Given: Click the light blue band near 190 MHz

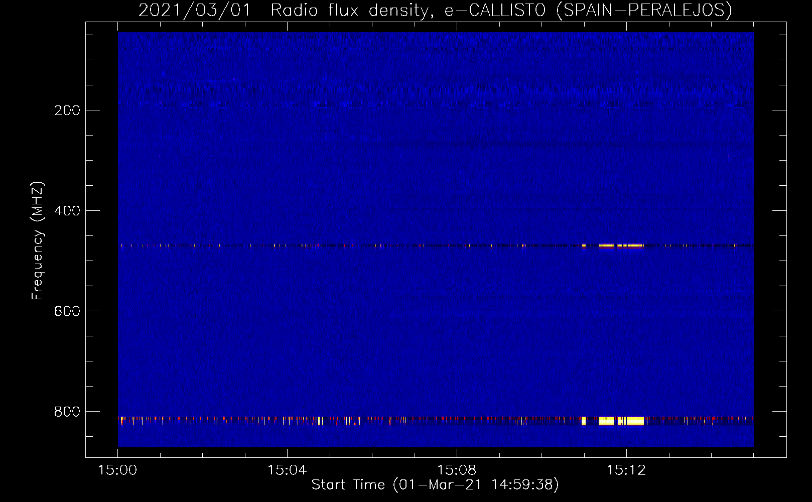Looking at the screenshot, I should pos(435,104).
